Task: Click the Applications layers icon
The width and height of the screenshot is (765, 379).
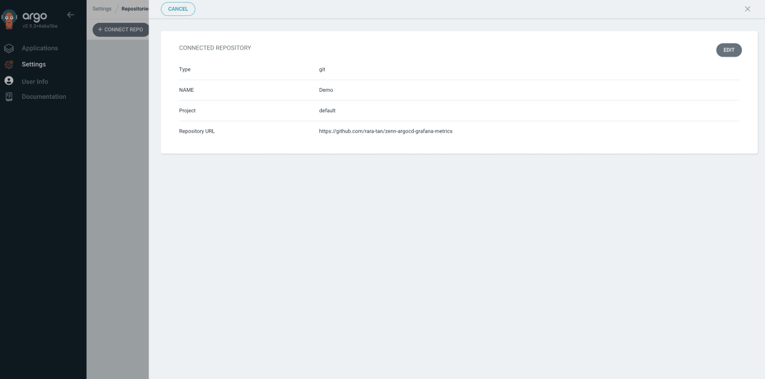Action: [x=9, y=48]
